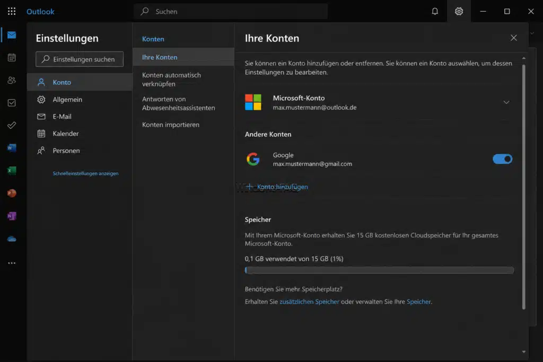Open the People icon in the left rail
The width and height of the screenshot is (543, 362).
point(12,80)
